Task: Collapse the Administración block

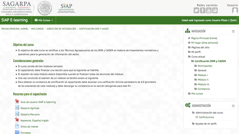Action: click(x=233, y=106)
